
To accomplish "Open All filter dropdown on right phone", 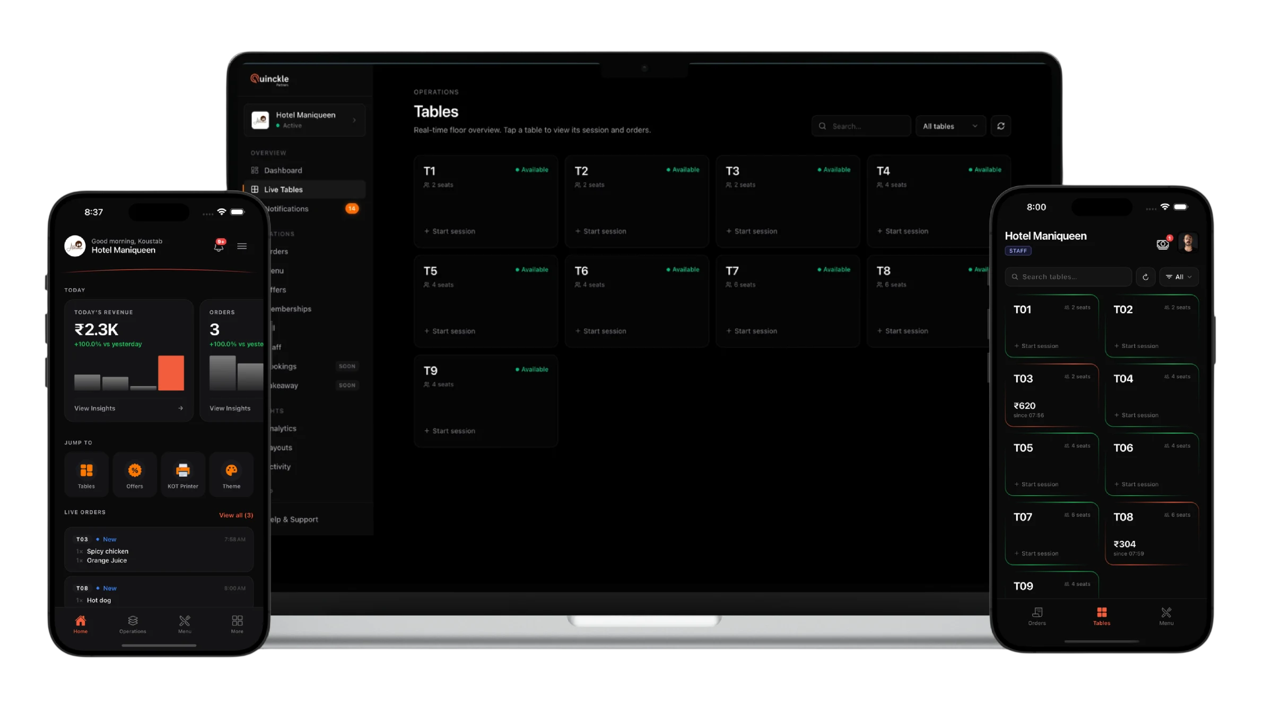I will coord(1179,277).
